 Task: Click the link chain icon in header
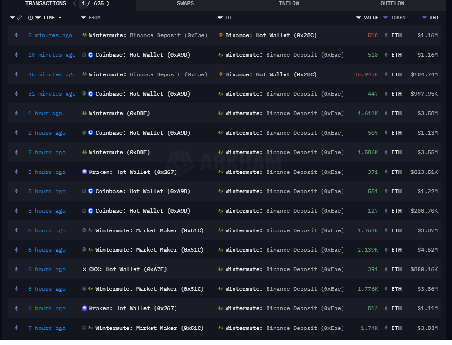coord(20,17)
